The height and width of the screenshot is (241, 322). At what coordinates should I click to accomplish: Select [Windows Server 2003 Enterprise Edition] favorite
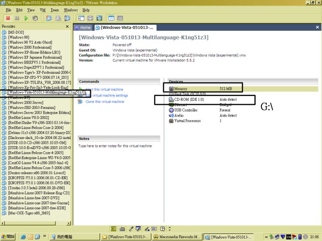[39, 112]
